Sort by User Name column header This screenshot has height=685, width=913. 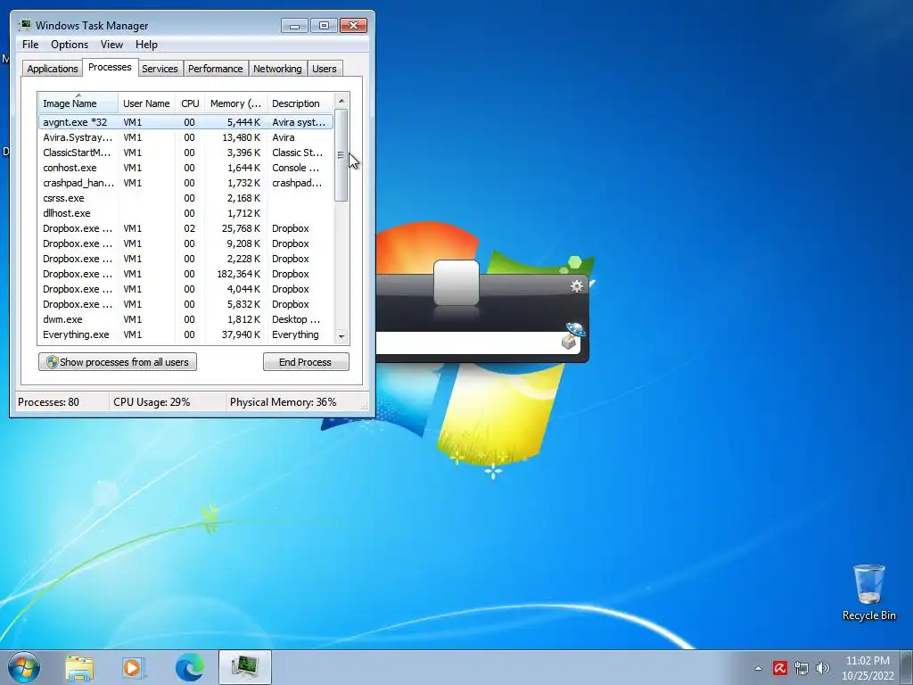(x=146, y=103)
